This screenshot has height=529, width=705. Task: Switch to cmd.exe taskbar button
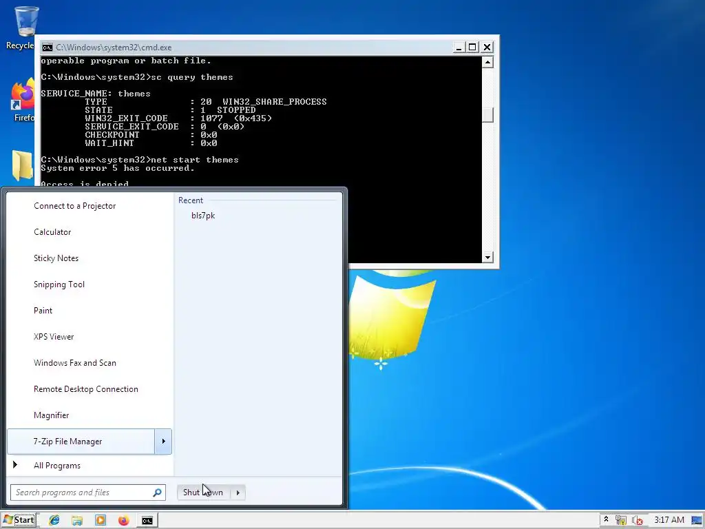pyautogui.click(x=147, y=521)
